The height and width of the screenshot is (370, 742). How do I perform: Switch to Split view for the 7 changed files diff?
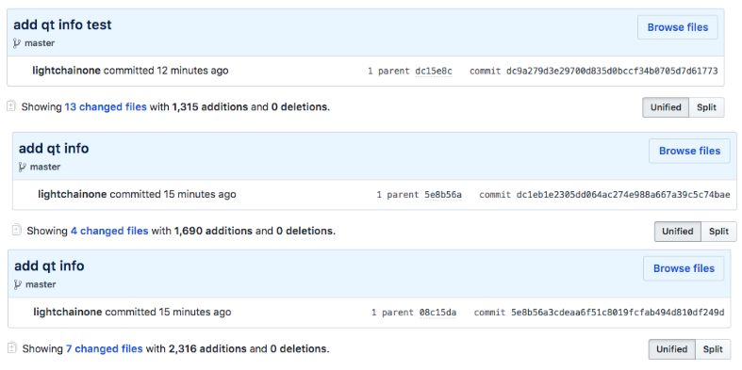[x=713, y=349]
